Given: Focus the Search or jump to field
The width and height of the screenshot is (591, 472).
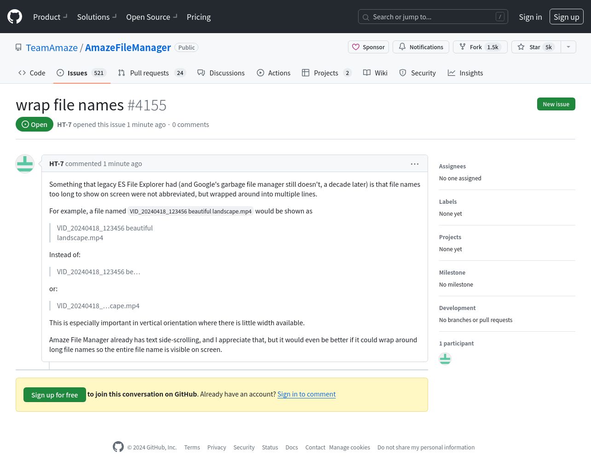Looking at the screenshot, I should [x=433, y=17].
